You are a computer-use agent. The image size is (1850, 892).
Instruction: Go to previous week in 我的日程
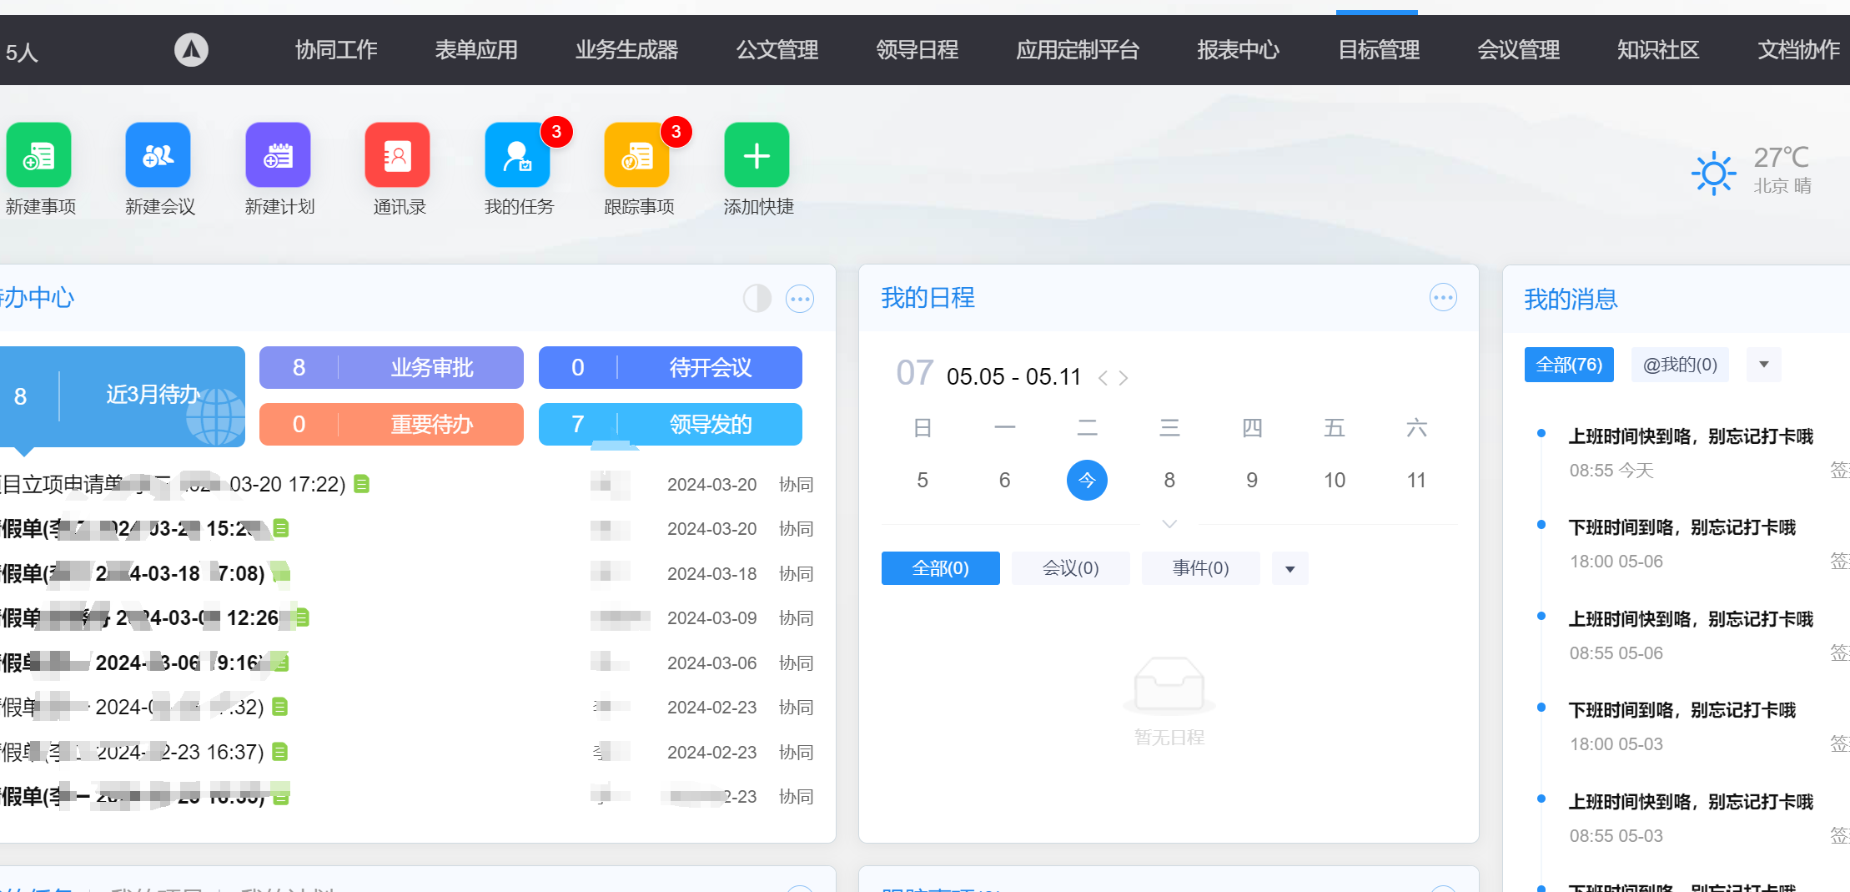[x=1103, y=378]
